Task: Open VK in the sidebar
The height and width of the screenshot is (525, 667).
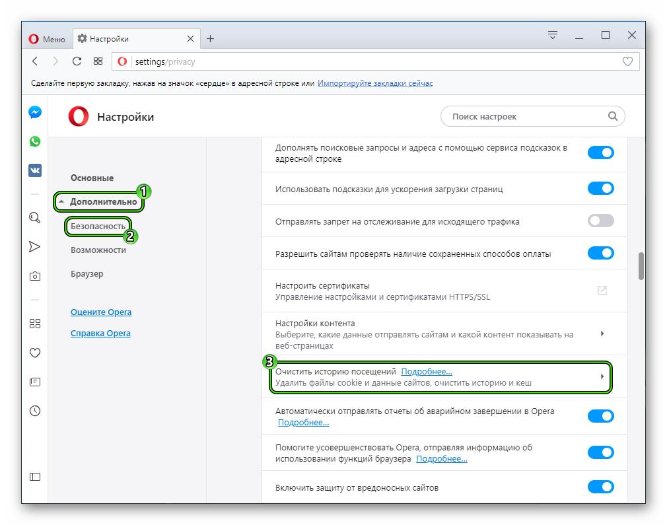Action: [35, 170]
